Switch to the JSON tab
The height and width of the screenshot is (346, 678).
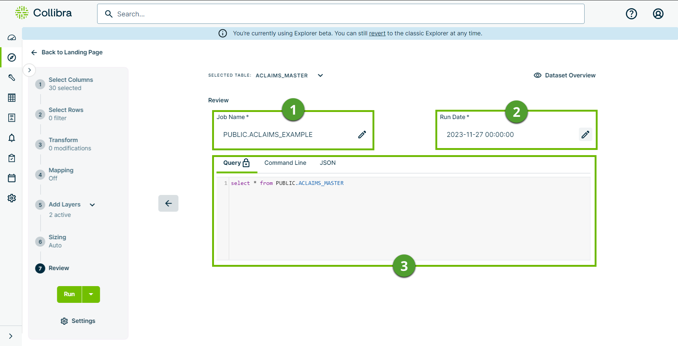(x=327, y=163)
